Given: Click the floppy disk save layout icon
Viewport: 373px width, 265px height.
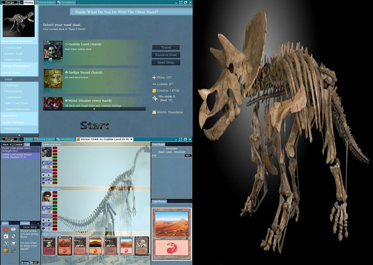Looking at the screenshot, I should (13, 244).
